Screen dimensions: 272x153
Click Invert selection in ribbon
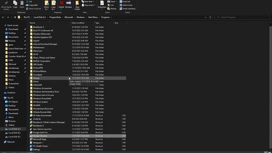point(127,8)
